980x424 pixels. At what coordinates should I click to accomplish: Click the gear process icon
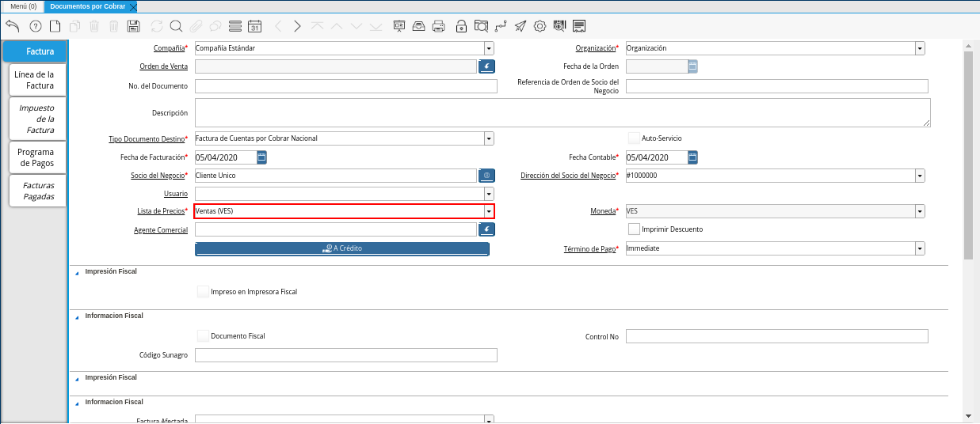(x=540, y=26)
